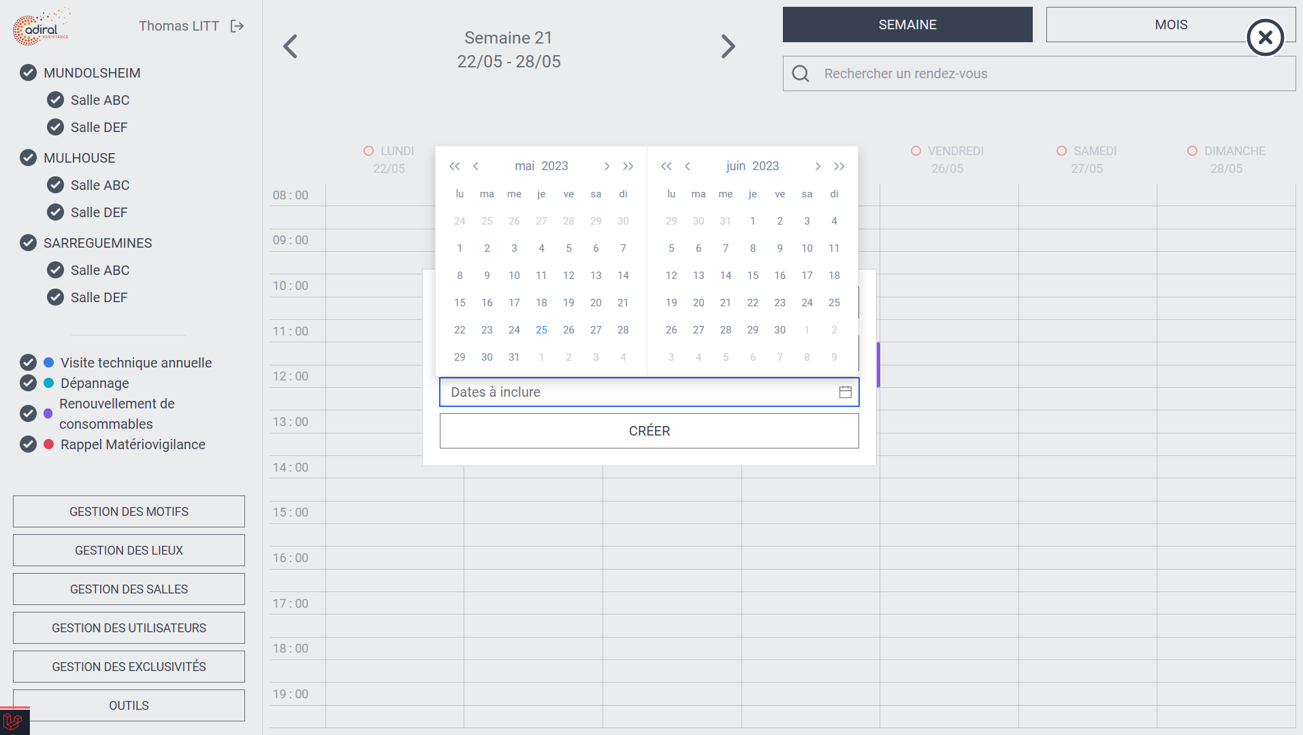Open GESTION DES UTILISATEURS
The height and width of the screenshot is (735, 1303).
tap(129, 628)
